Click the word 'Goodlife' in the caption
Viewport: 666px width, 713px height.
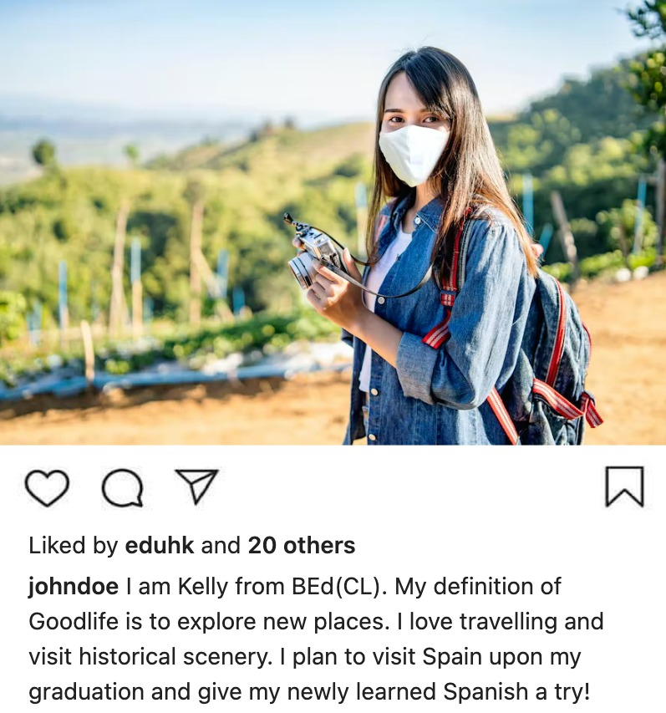click(x=74, y=621)
